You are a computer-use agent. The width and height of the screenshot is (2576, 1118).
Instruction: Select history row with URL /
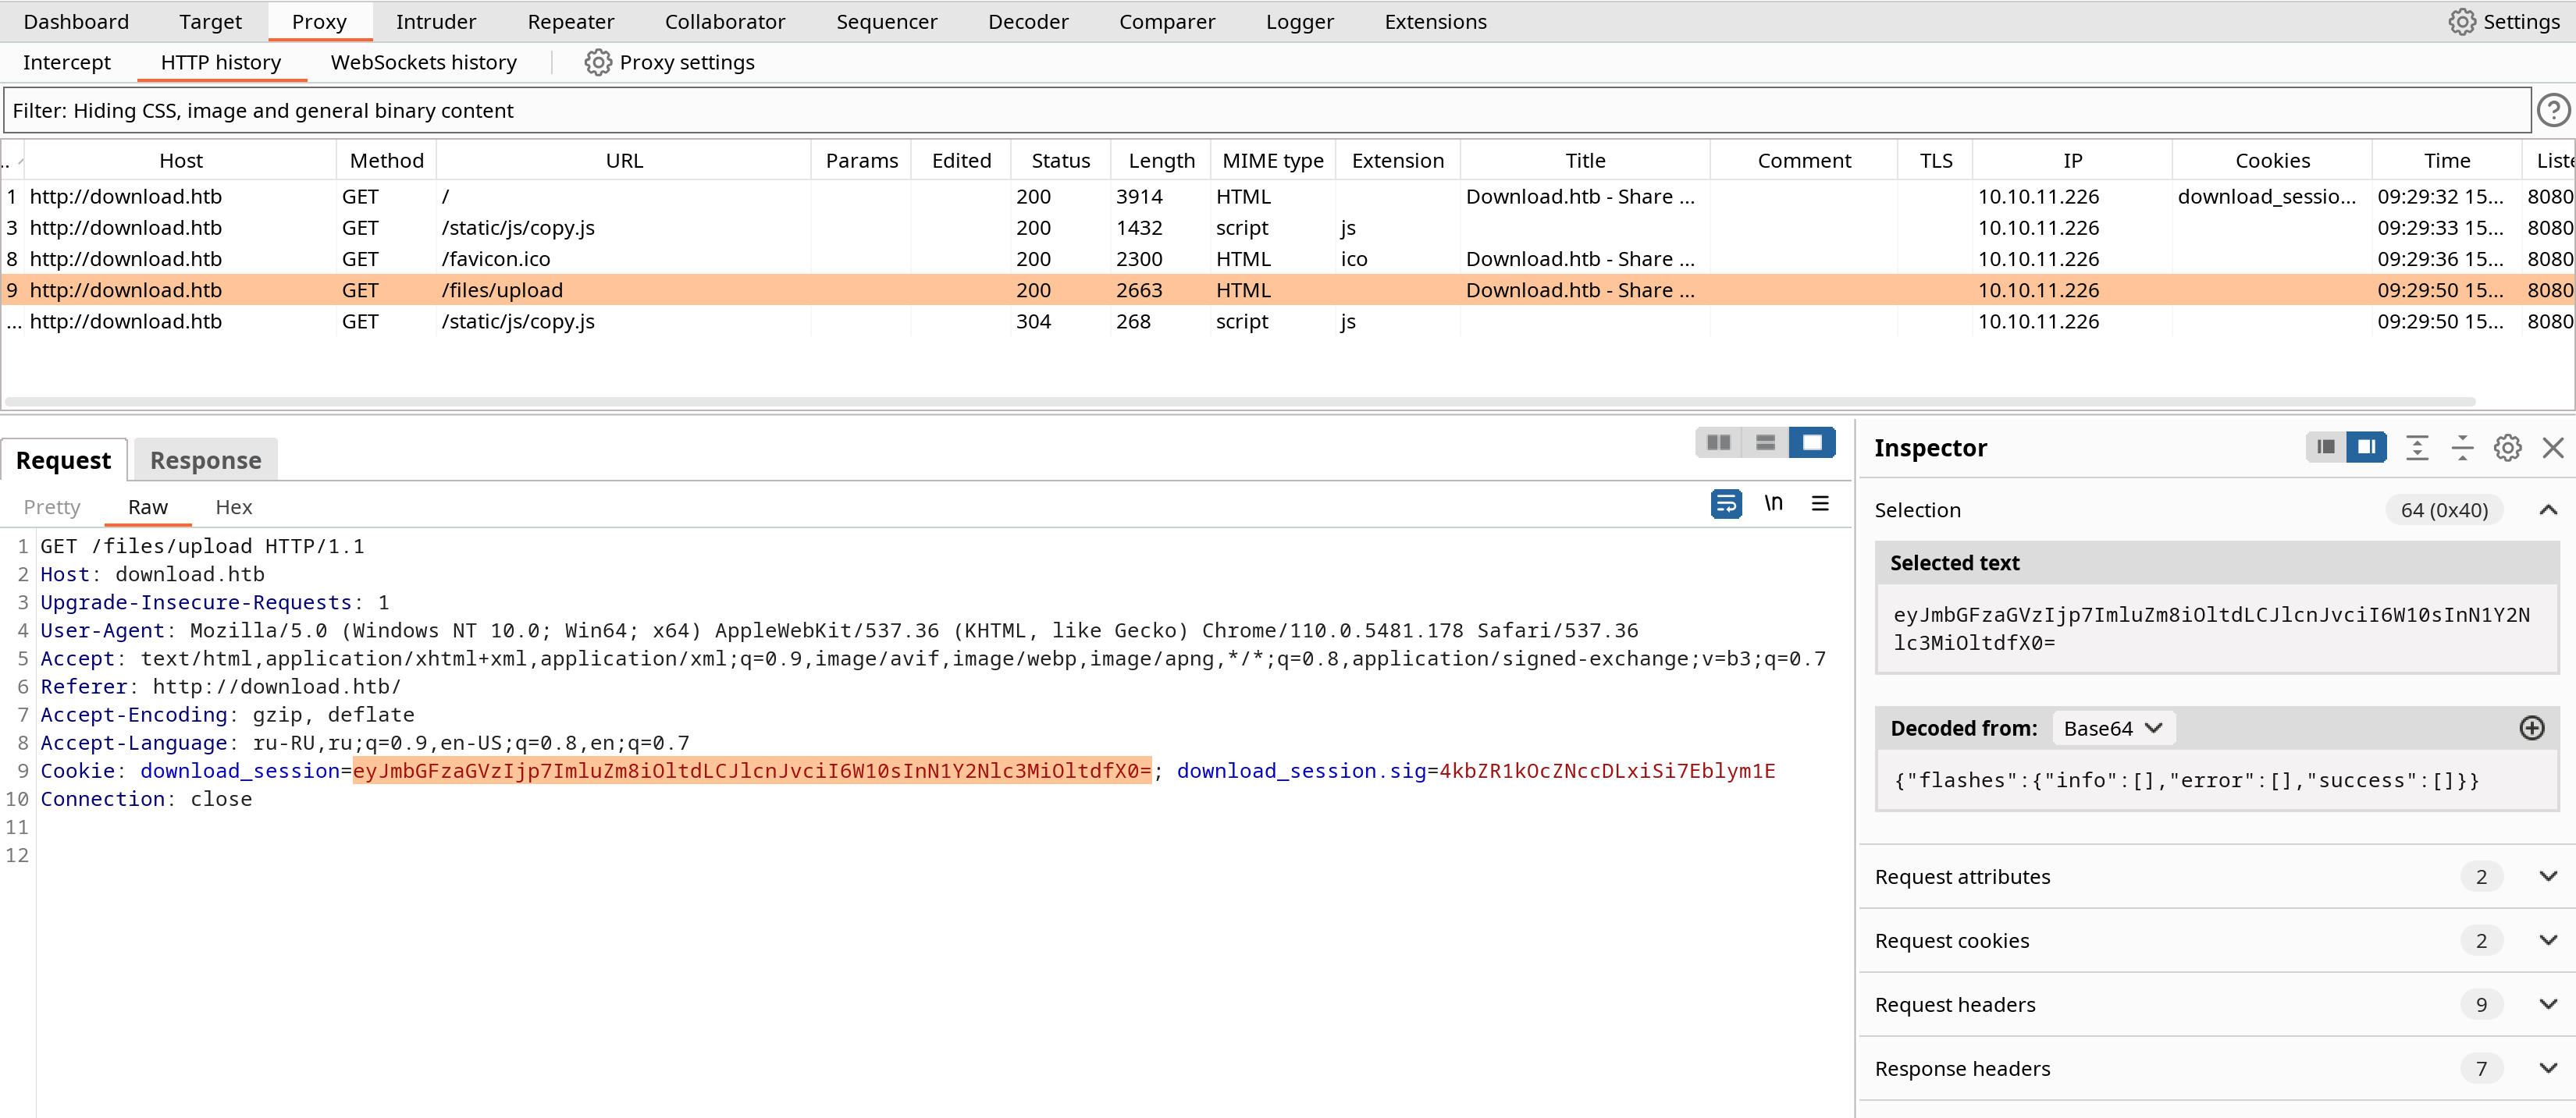click(x=1287, y=197)
